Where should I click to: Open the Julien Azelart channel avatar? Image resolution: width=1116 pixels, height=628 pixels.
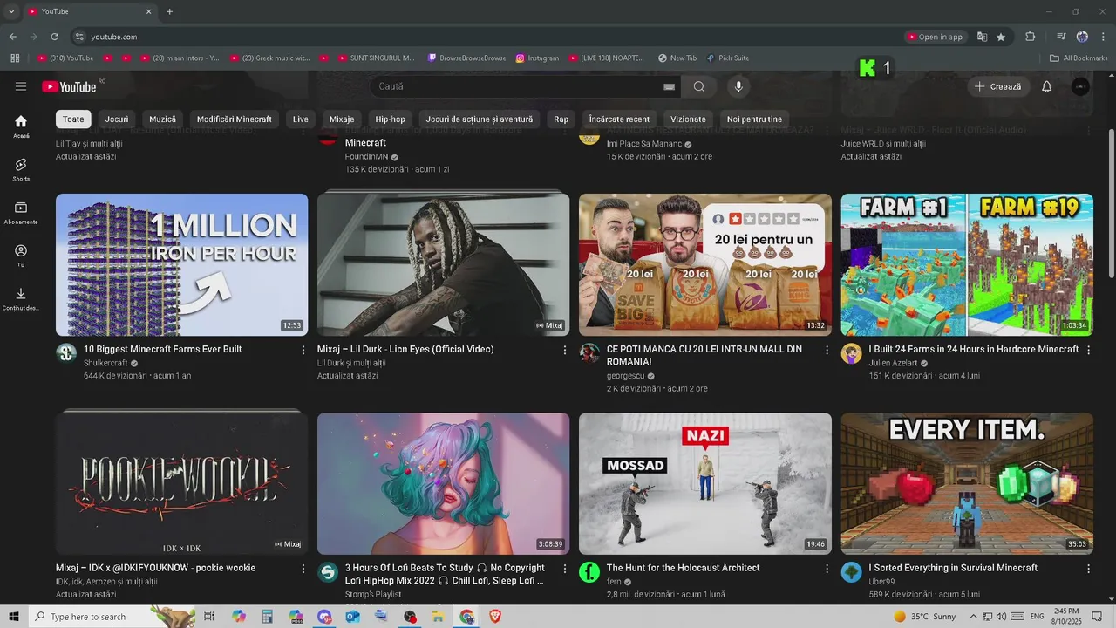[x=851, y=352]
